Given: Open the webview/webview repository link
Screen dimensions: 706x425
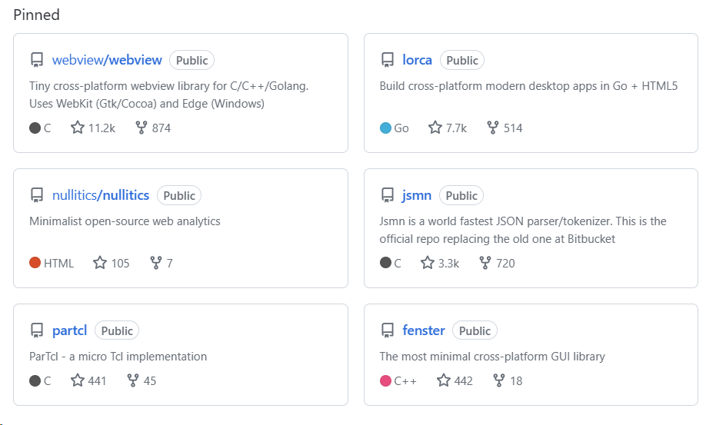Looking at the screenshot, I should pos(107,60).
